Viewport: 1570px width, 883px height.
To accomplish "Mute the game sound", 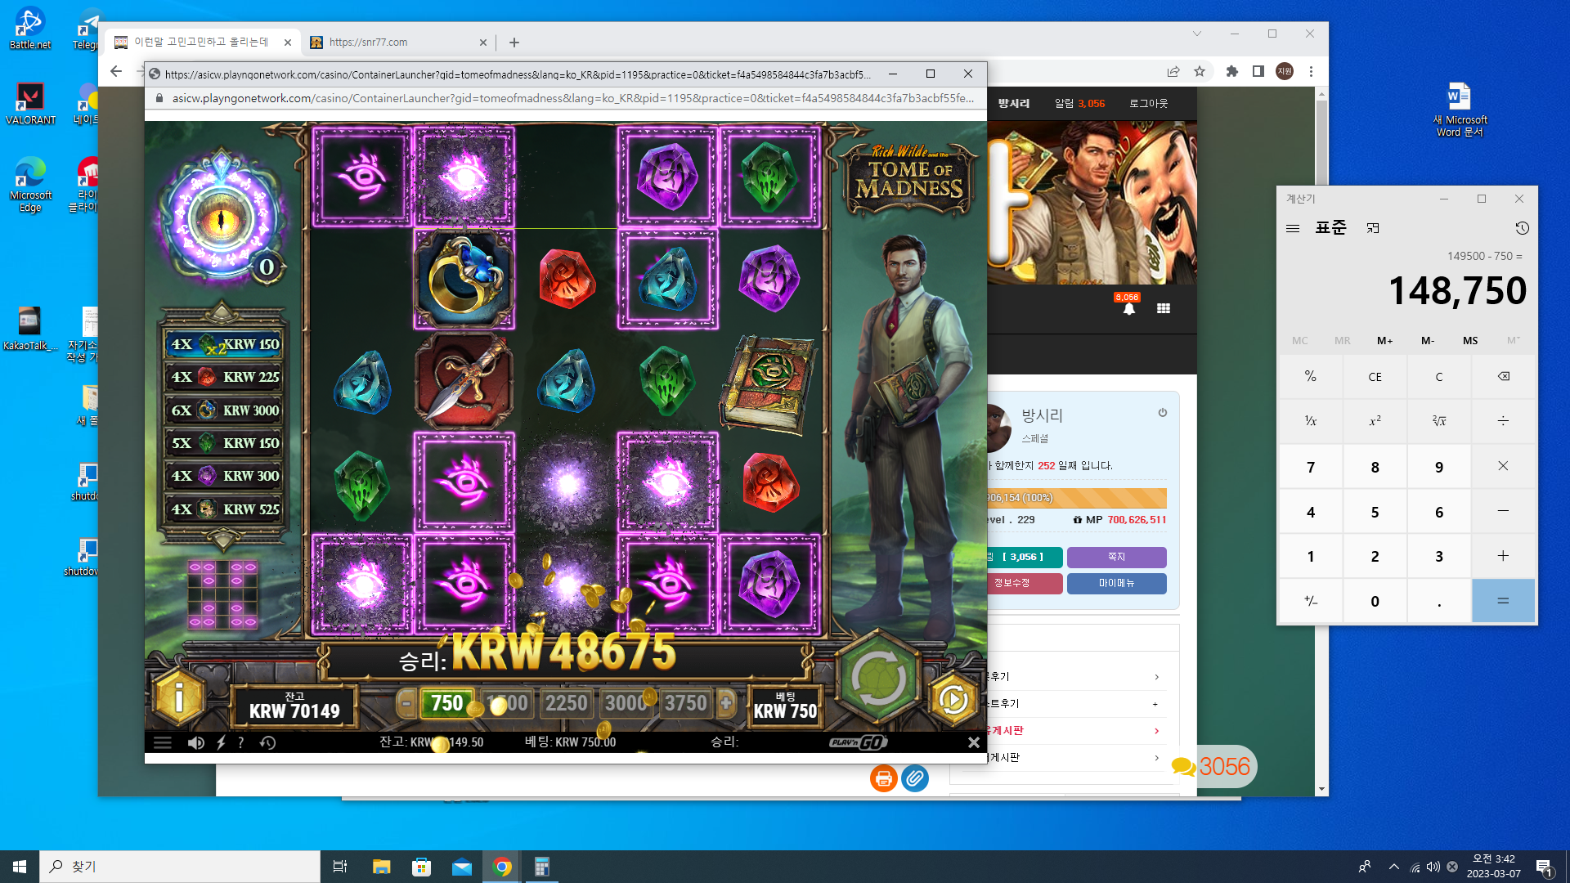I will pos(195,742).
